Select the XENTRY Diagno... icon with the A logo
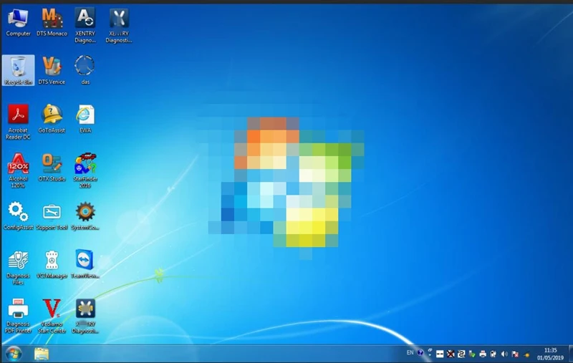 pos(85,26)
